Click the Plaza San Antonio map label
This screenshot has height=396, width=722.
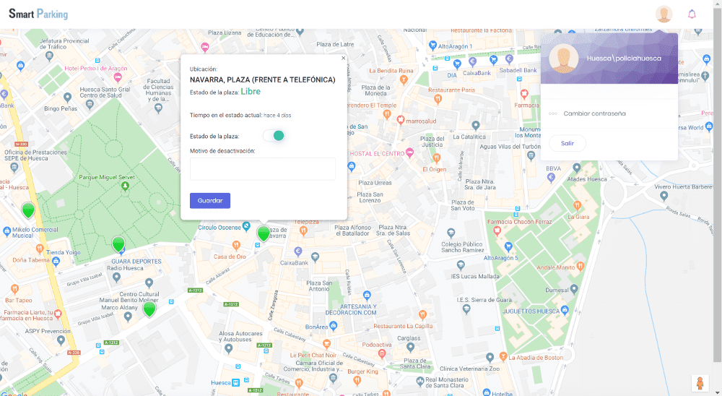[319, 286]
